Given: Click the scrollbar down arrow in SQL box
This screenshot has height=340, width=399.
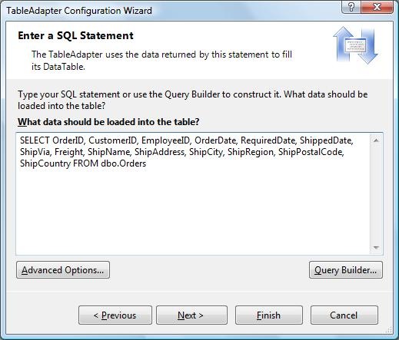Looking at the screenshot, I should [x=376, y=247].
